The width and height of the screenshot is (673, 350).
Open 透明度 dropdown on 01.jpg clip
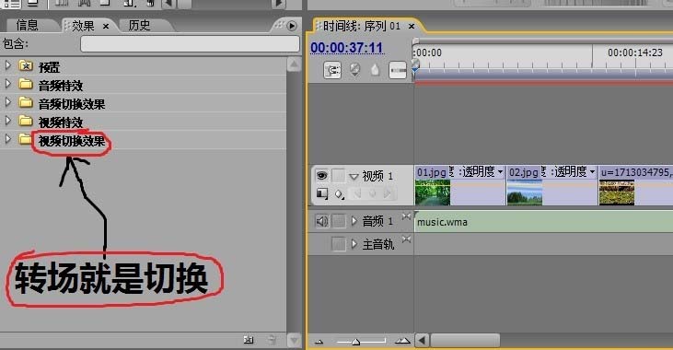tap(500, 172)
